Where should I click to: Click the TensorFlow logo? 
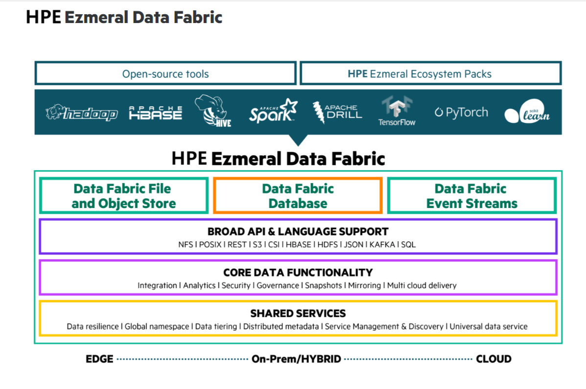(397, 111)
